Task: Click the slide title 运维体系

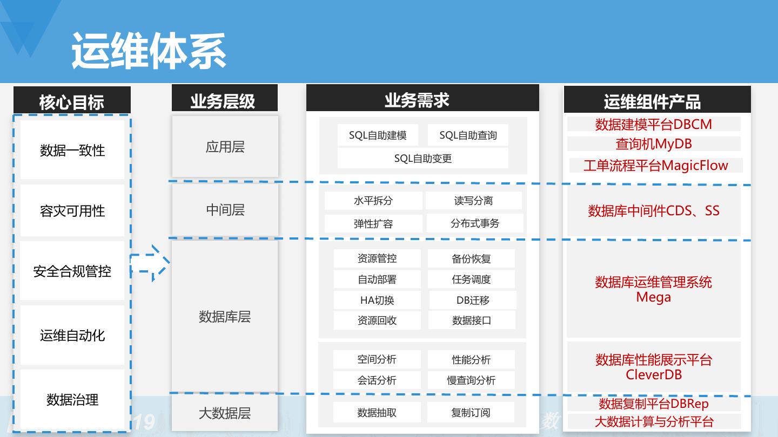Action: (149, 51)
